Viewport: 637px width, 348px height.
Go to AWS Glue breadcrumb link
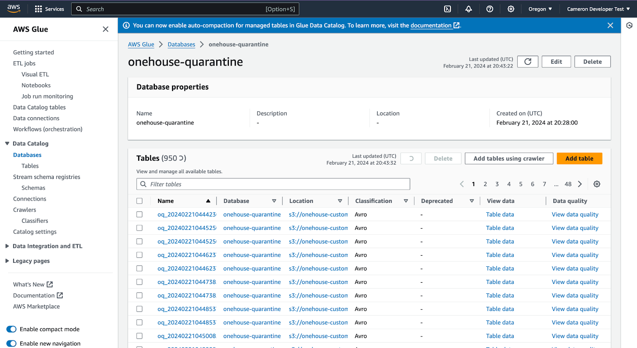(x=141, y=45)
